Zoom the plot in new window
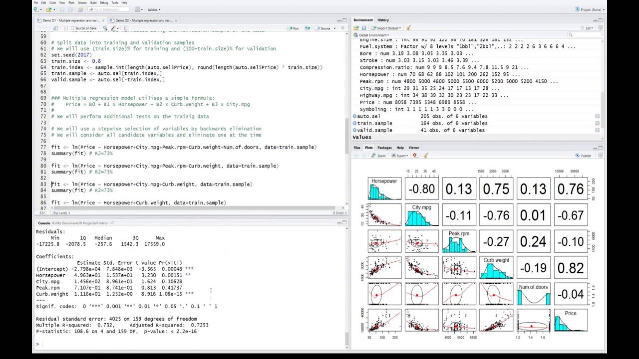The width and height of the screenshot is (639, 359). [x=378, y=156]
